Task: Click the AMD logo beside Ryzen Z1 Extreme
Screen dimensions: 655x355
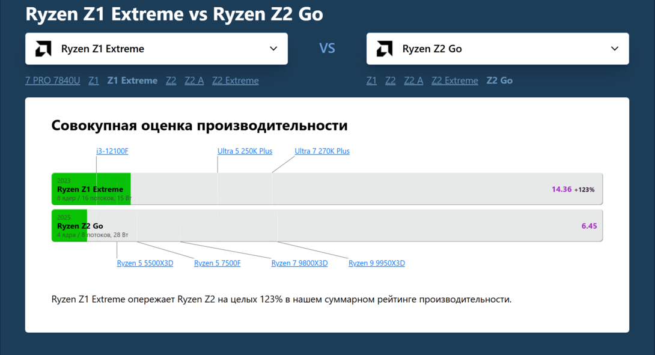Action: pyautogui.click(x=43, y=49)
